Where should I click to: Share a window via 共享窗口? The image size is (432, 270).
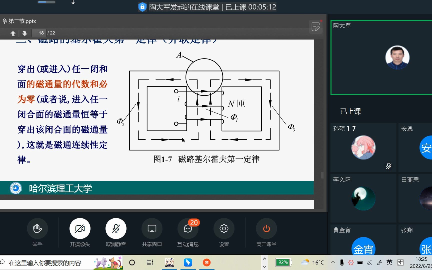pyautogui.click(x=152, y=228)
